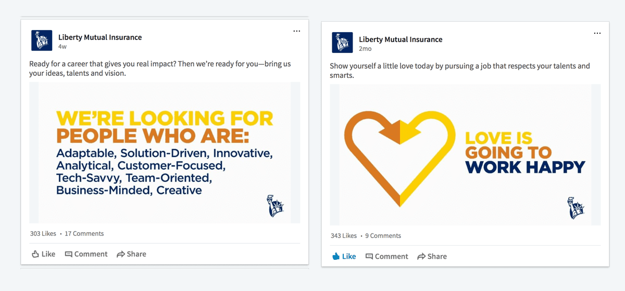Screen dimensions: 625x291
Task: Open the orange and yellow heart image
Action: tap(465, 155)
